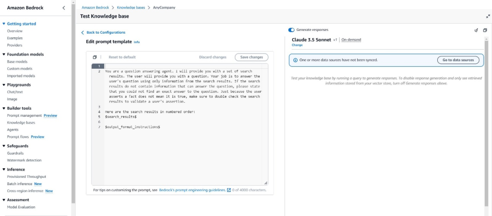492x216 pixels.
Task: Open Batch inference in sidebar
Action: click(x=20, y=184)
